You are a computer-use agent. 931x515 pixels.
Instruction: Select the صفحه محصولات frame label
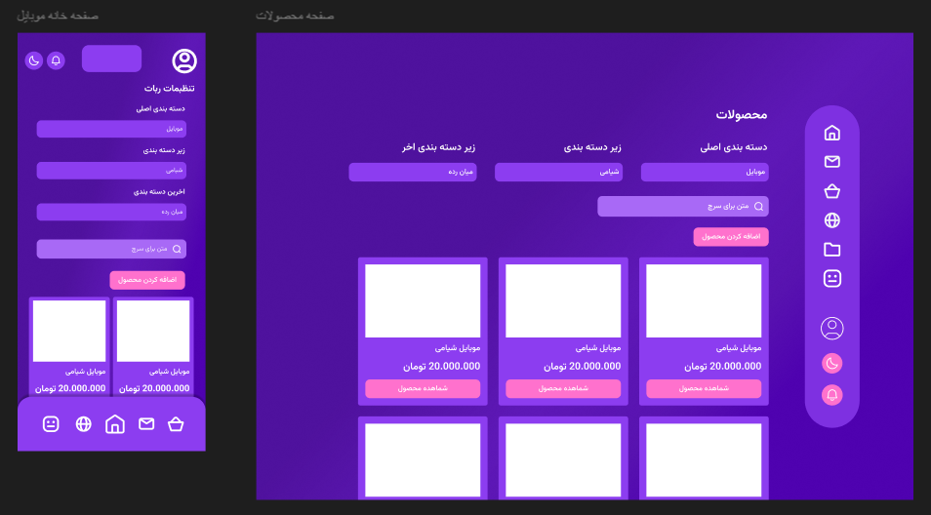(x=295, y=16)
